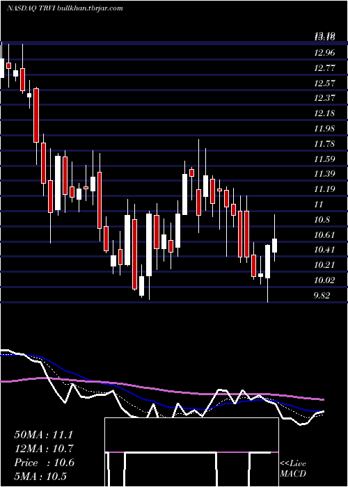The image size is (348, 487).
Task: Click the 11.39 price axis label
Action: coord(324,174)
